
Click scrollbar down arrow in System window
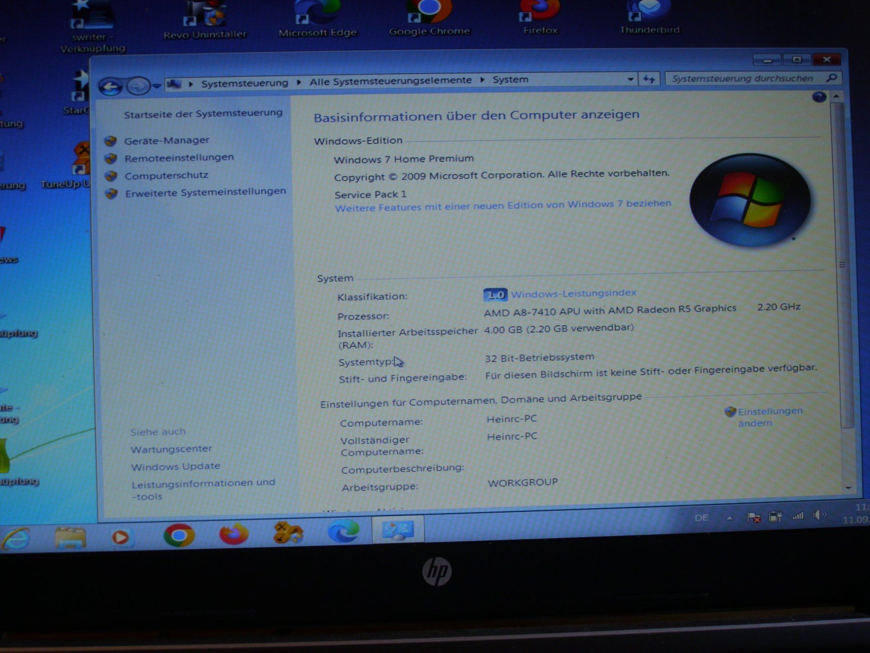pos(849,488)
